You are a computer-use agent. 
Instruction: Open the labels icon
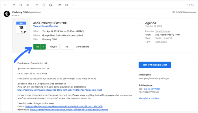click(x=67, y=5)
